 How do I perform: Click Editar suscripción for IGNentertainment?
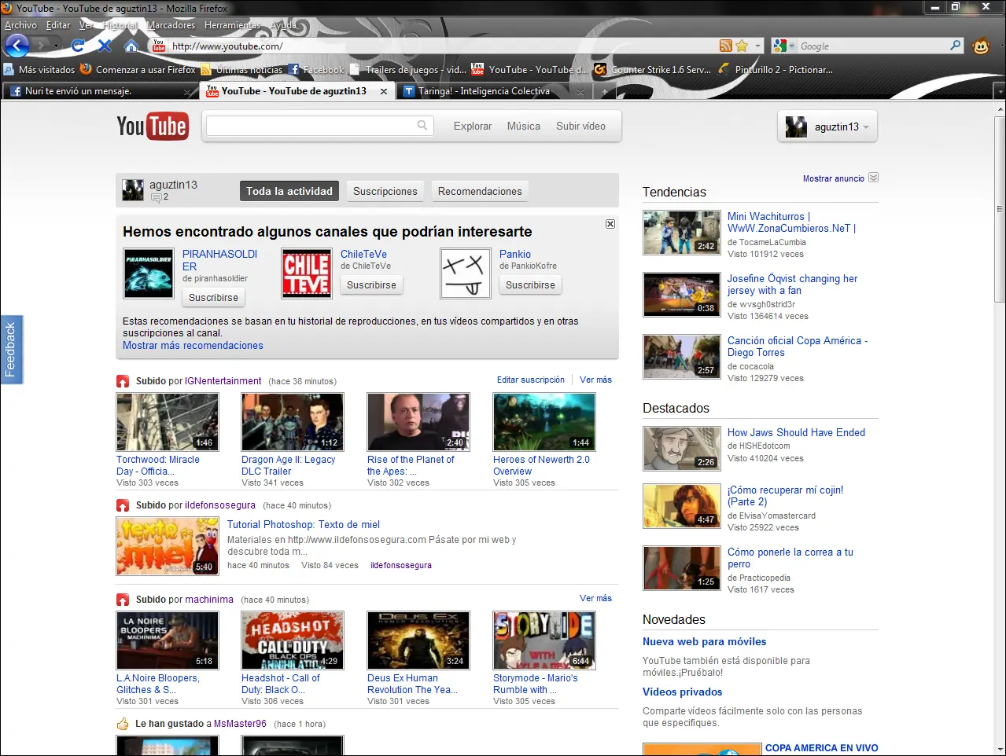click(x=531, y=380)
